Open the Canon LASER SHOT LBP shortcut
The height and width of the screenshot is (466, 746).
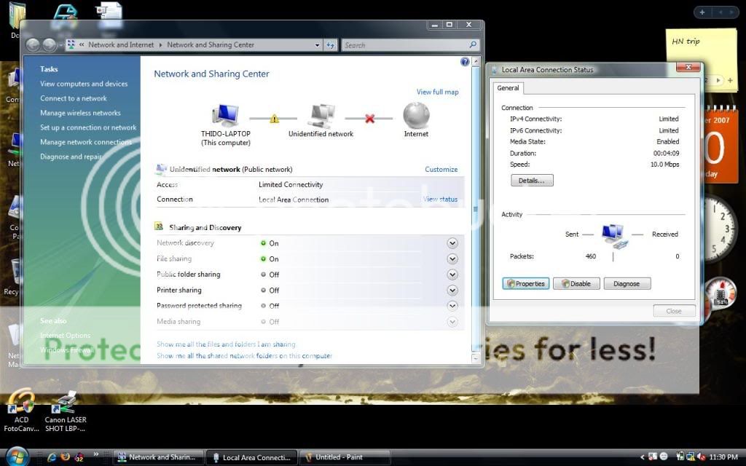(66, 412)
